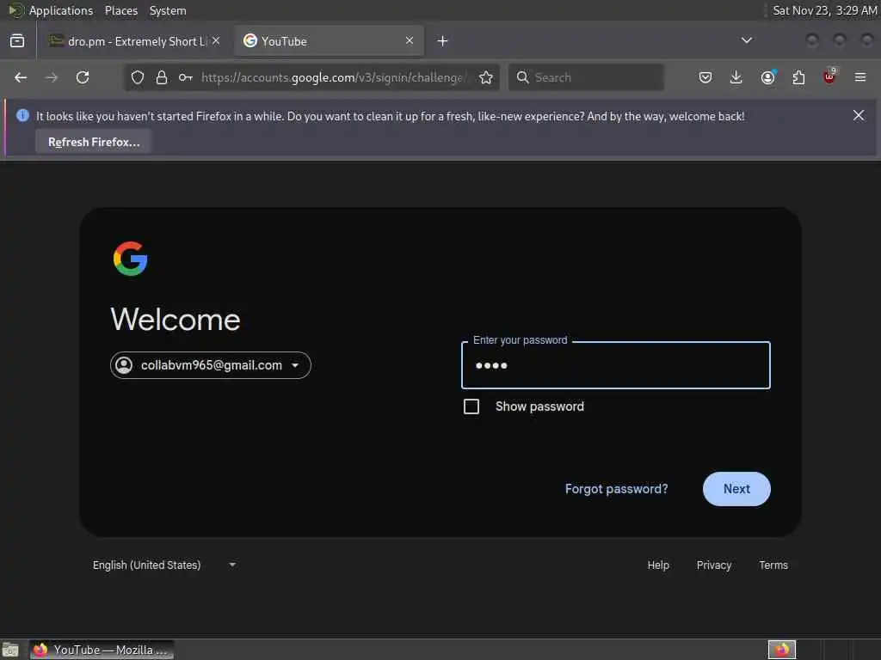Switch to the dro.pm tab
The width and height of the screenshot is (881, 660).
135,41
